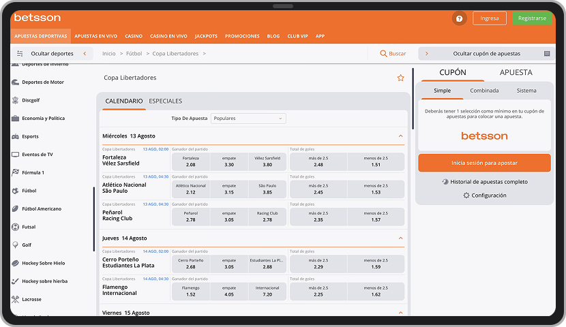
Task: Open the Jackpots menu item
Action: [x=206, y=36]
